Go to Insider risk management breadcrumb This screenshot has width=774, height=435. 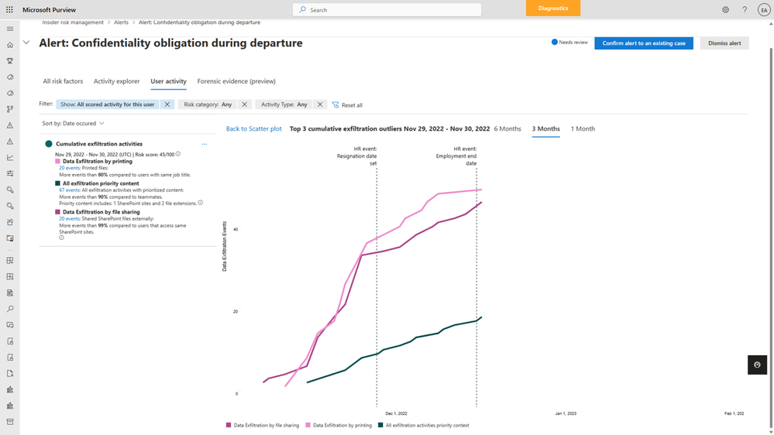point(73,22)
